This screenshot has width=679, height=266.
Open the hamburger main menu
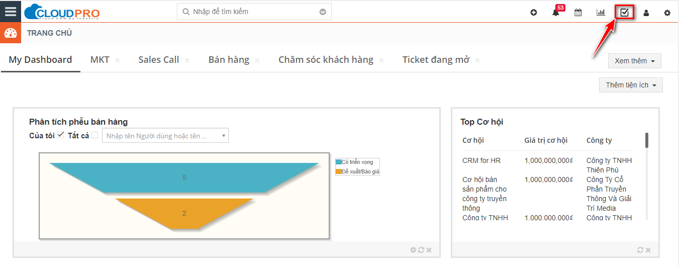point(10,11)
